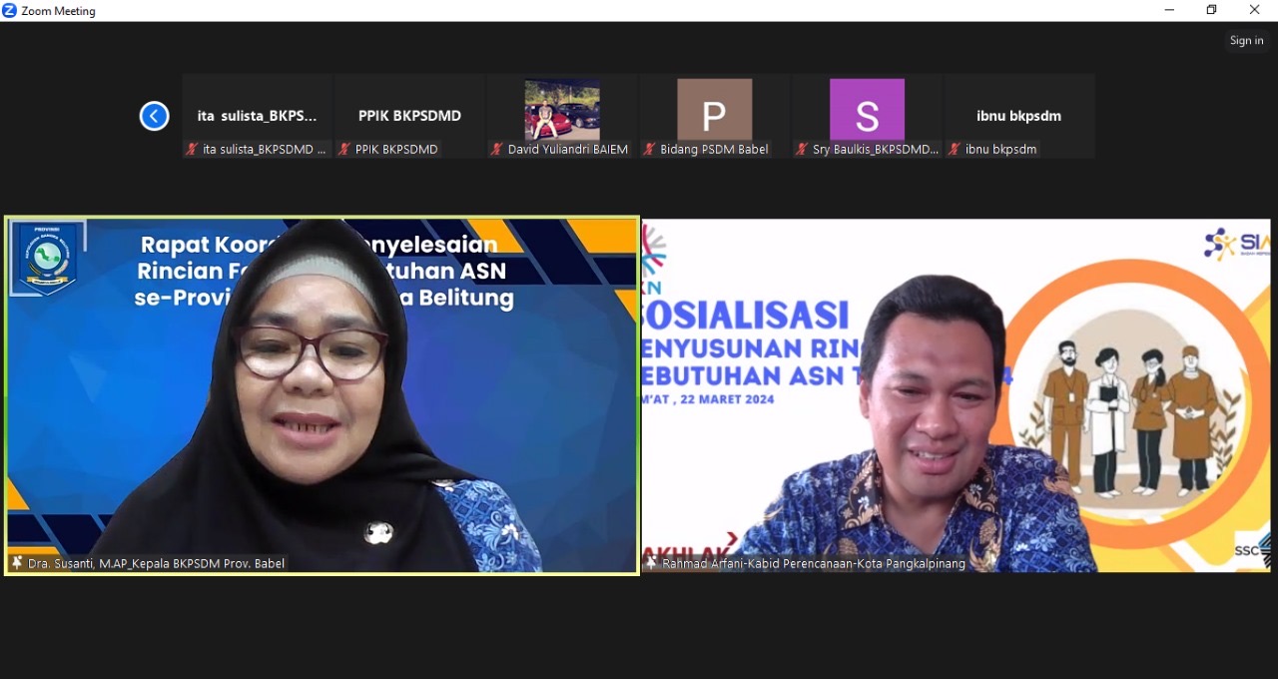Click muted mic icon for David Yuliandri
This screenshot has height=679, width=1278.
click(x=497, y=150)
